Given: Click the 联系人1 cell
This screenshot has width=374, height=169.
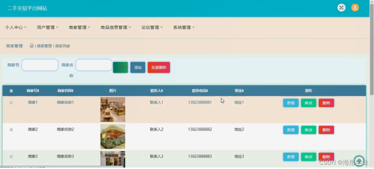Looking at the screenshot, I should tap(157, 103).
